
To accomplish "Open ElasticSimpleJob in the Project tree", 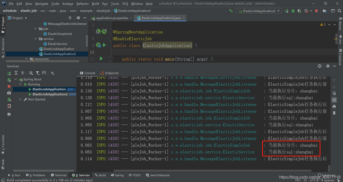I will click(60, 34).
